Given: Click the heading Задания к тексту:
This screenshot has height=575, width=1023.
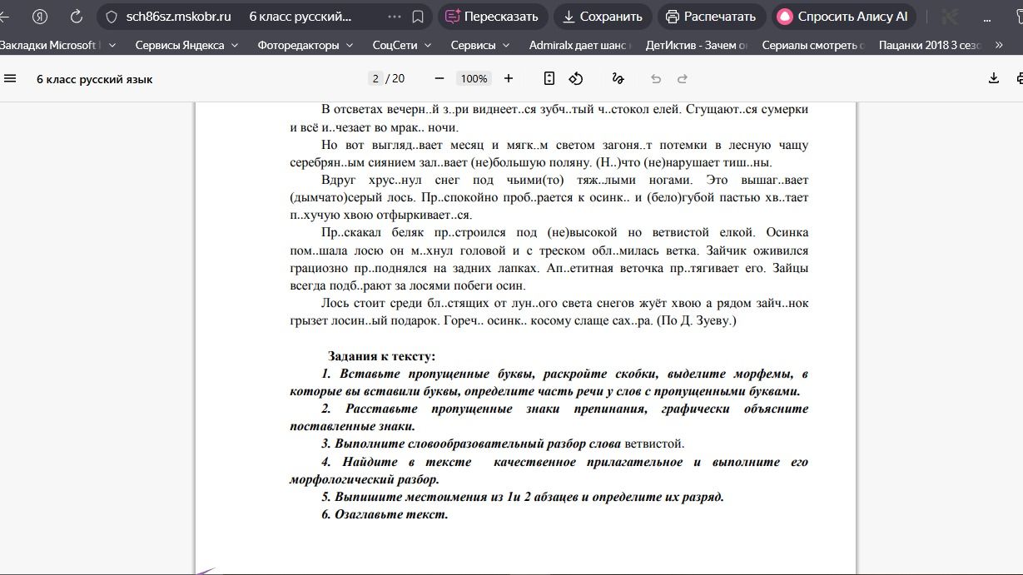Looking at the screenshot, I should click(x=381, y=356).
